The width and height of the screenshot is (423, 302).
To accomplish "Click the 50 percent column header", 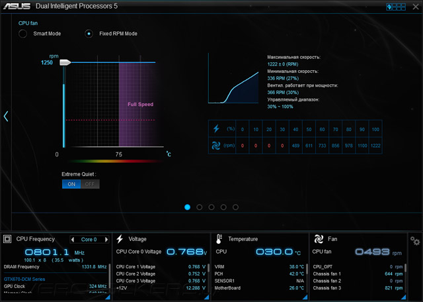I will coord(309,130).
